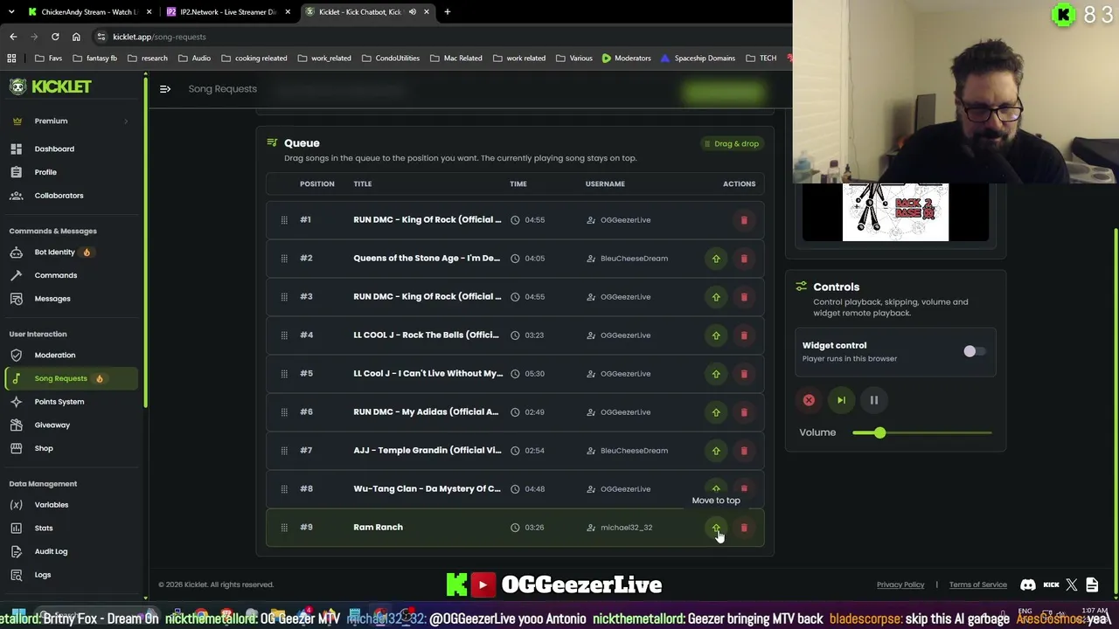Open Profile page in sidebar
The image size is (1119, 629).
pyautogui.click(x=70, y=172)
